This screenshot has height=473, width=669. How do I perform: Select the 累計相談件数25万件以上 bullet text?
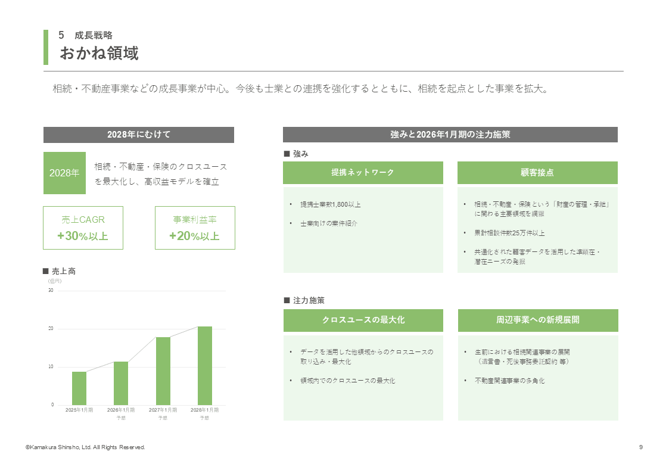509,233
